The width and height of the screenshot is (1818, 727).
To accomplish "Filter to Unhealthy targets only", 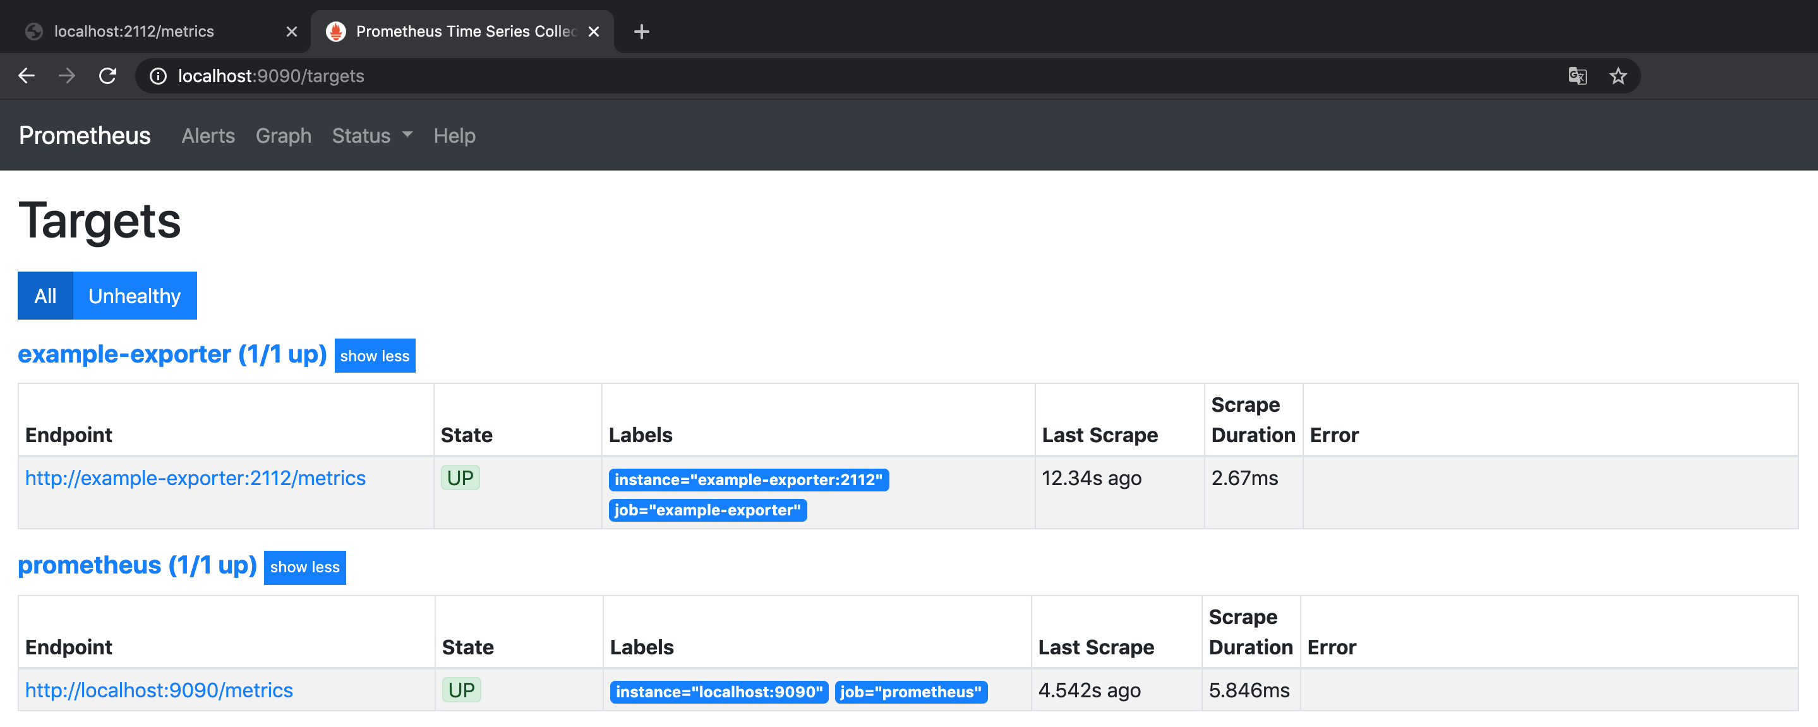I will tap(135, 296).
